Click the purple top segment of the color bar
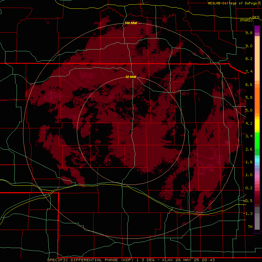The height and width of the screenshot is (262, 262). [x=257, y=29]
